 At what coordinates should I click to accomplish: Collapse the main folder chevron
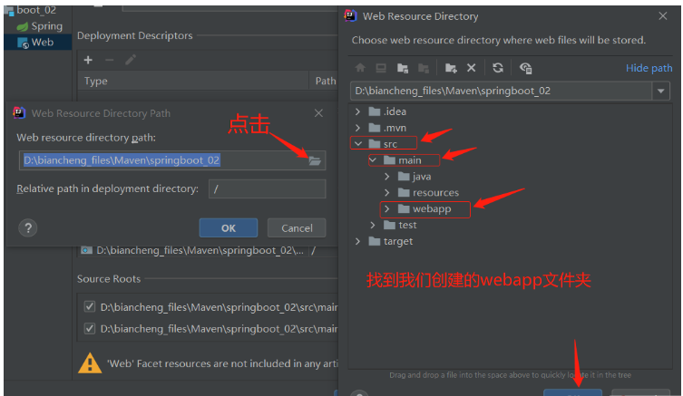click(373, 160)
